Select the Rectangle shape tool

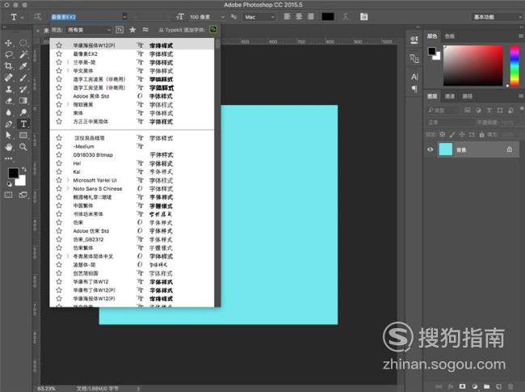23,135
